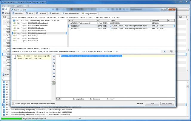Open the Translation menu
Image resolution: width=191 pixels, height=121 pixels.
tap(11, 6)
